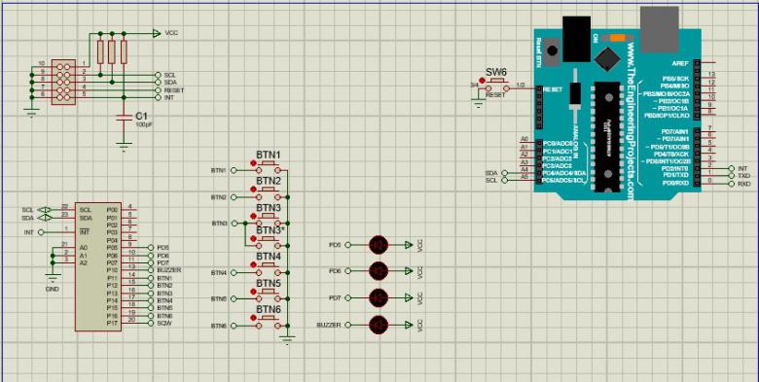This screenshot has width=759, height=382.
Task: Select the PD7 LED component
Action: click(x=379, y=297)
